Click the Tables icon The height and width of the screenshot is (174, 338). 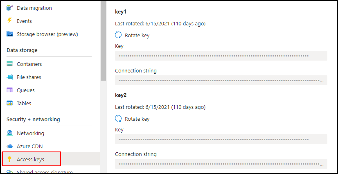(10, 103)
